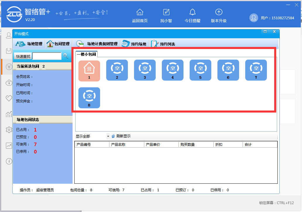Screen dimensions: 302x212
Task: Select occupied room 1 tile
Action: tap(89, 70)
